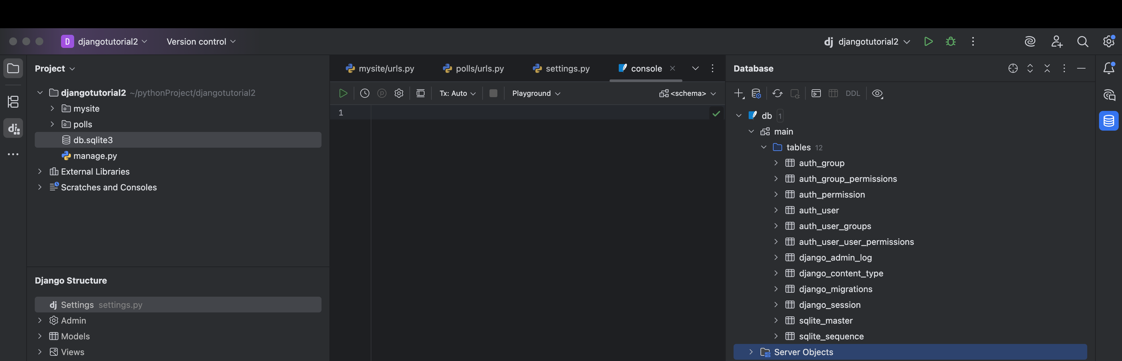Open the table editor icon in Database toolbar

click(833, 93)
